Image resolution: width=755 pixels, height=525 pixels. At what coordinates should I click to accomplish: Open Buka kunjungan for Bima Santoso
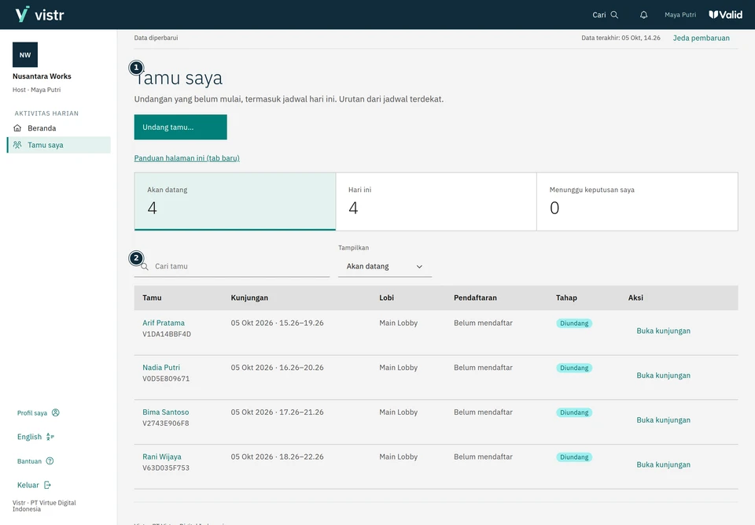coord(664,420)
